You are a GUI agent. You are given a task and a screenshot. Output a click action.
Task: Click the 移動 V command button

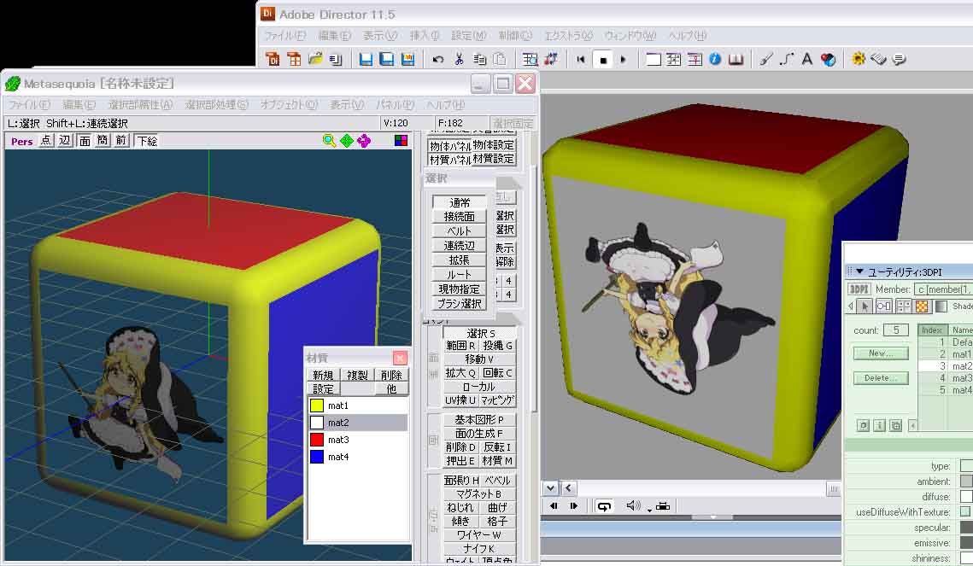[479, 359]
